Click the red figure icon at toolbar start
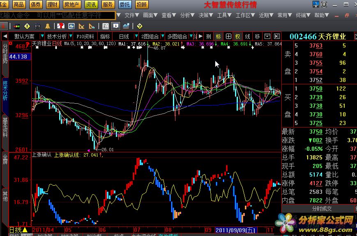Image resolution: width=357 pixels, height=236 pixels. pyautogui.click(x=3, y=26)
